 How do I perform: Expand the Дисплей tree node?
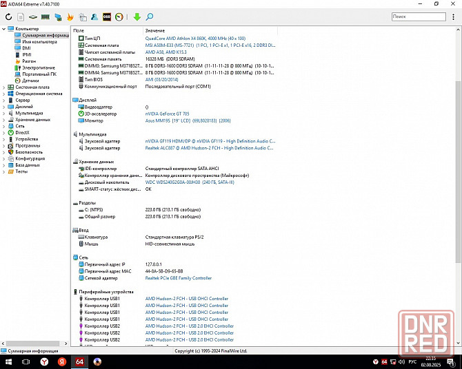tap(4, 107)
